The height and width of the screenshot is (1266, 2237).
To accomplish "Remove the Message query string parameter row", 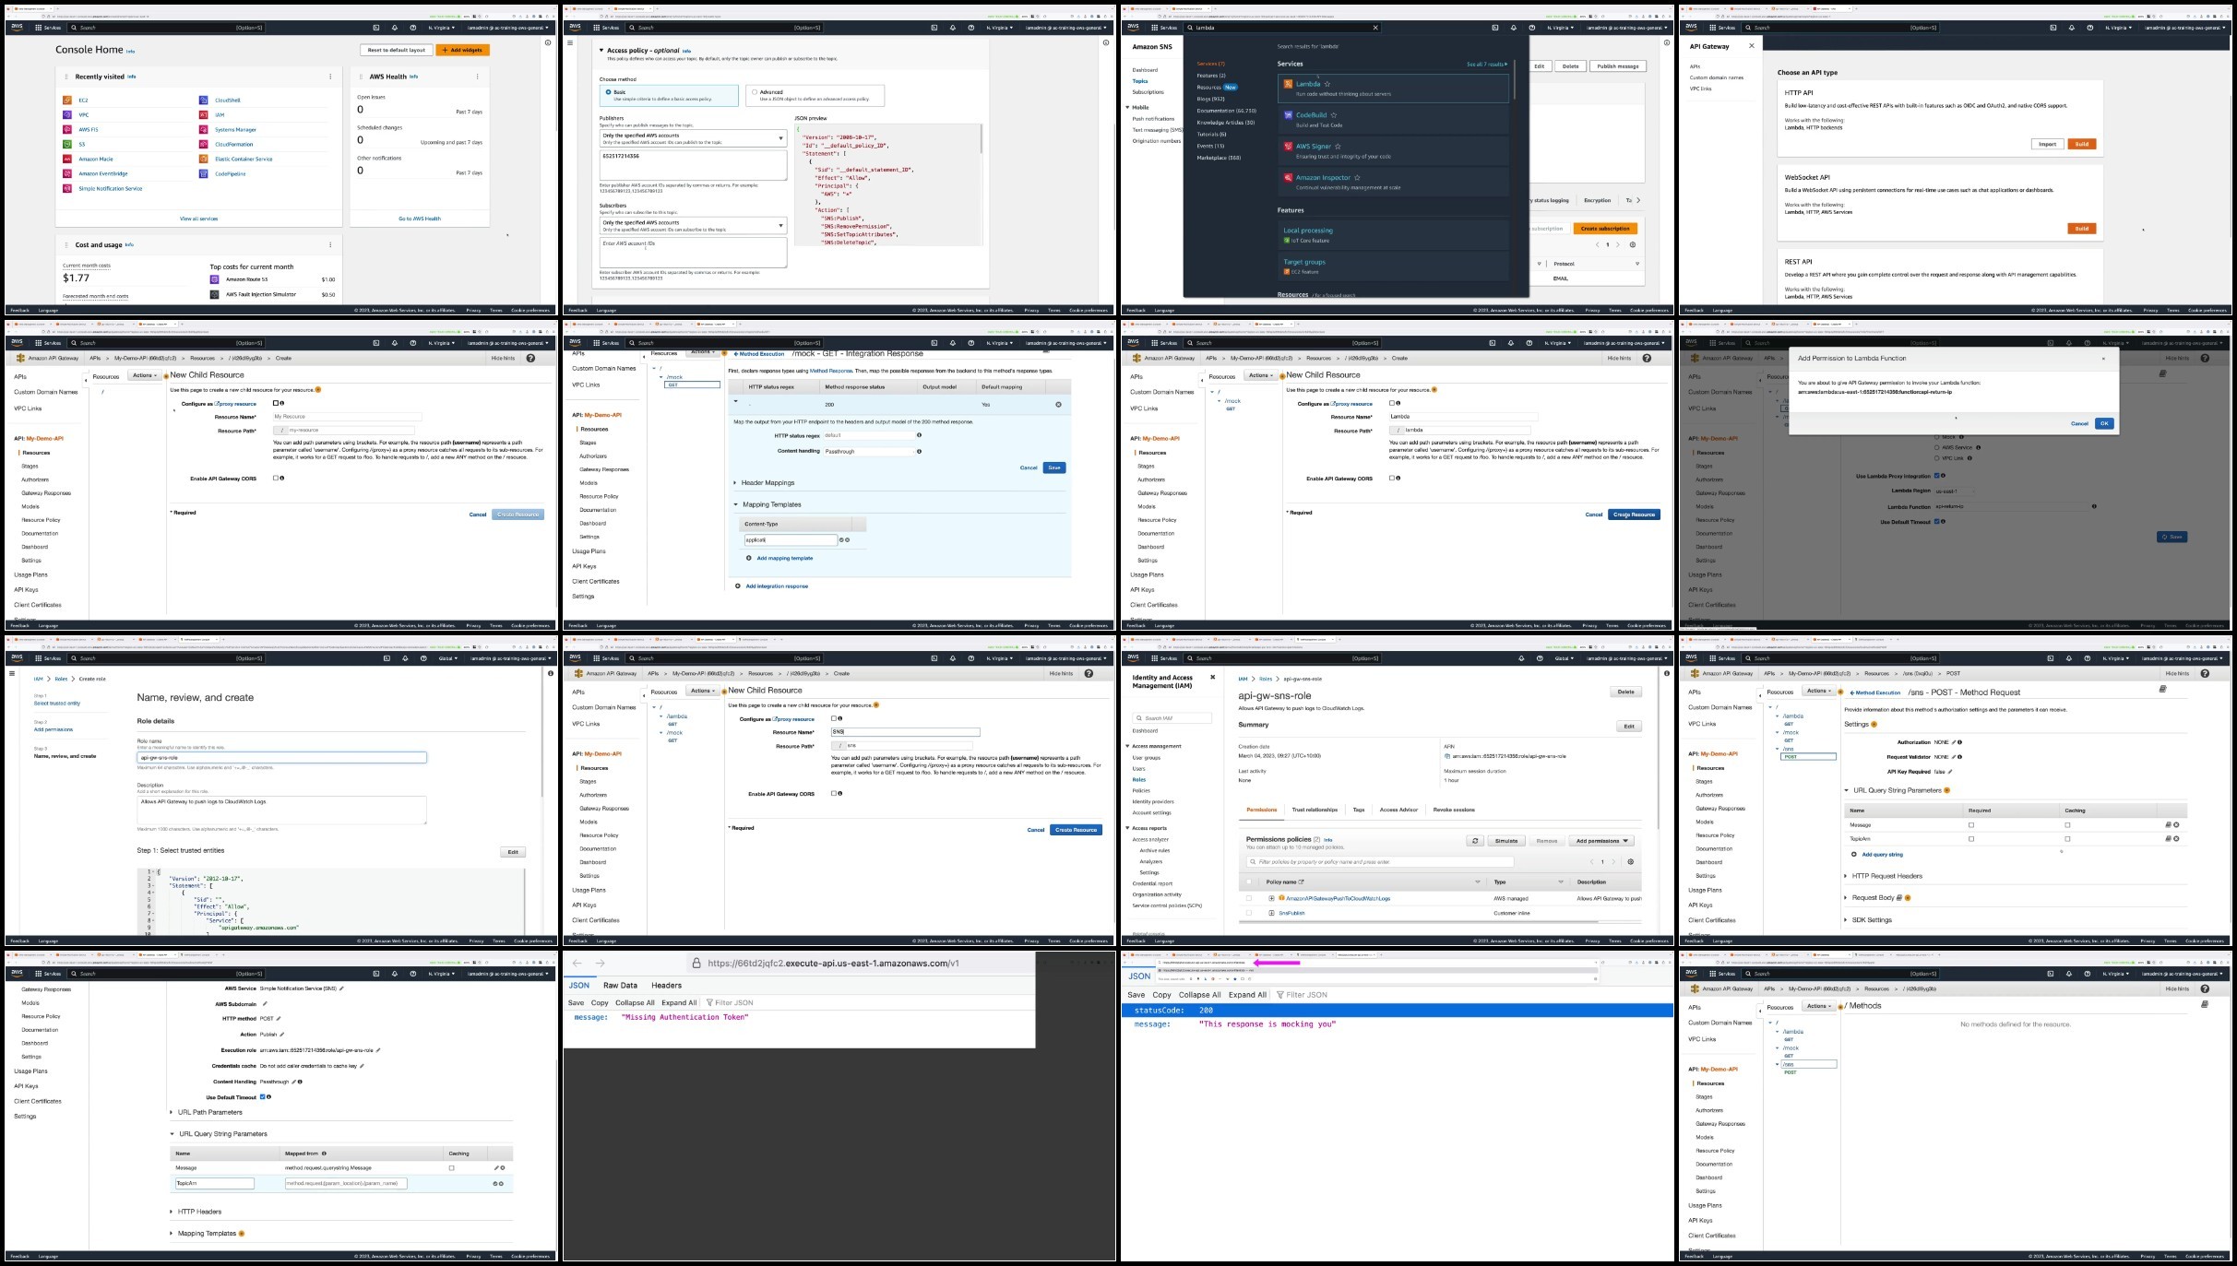I will [2176, 825].
